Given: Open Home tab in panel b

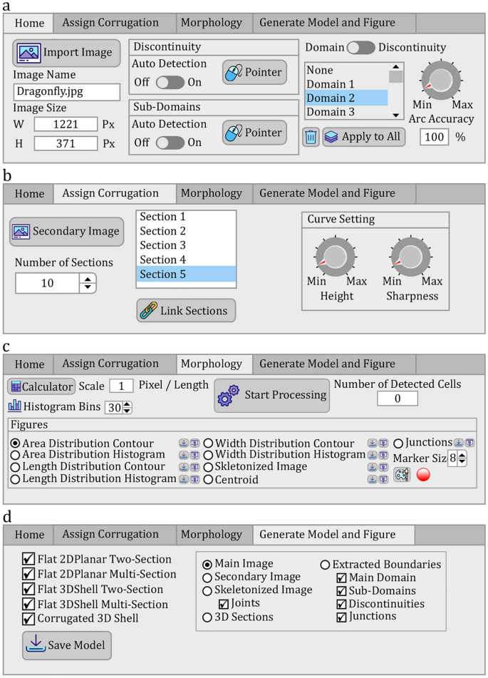Looking at the screenshot, I should (29, 193).
